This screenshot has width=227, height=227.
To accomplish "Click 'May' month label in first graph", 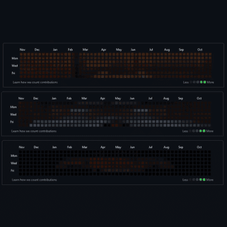I will point(119,50).
